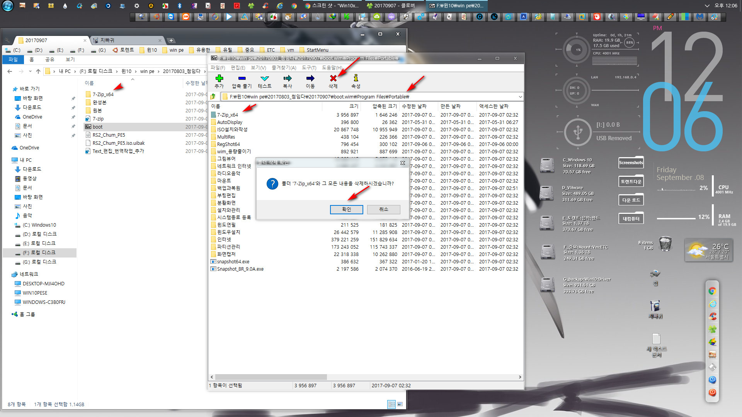Click the 토렌트다운 desktop button
Viewport: 742px width, 417px height.
631,181
